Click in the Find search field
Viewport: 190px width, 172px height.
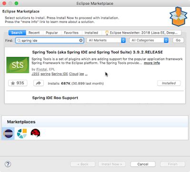[50, 40]
